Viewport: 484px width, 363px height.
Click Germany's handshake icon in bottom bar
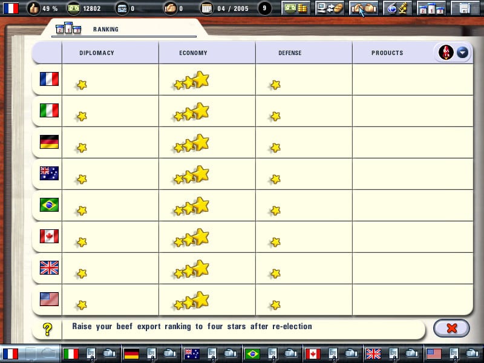[x=169, y=353]
